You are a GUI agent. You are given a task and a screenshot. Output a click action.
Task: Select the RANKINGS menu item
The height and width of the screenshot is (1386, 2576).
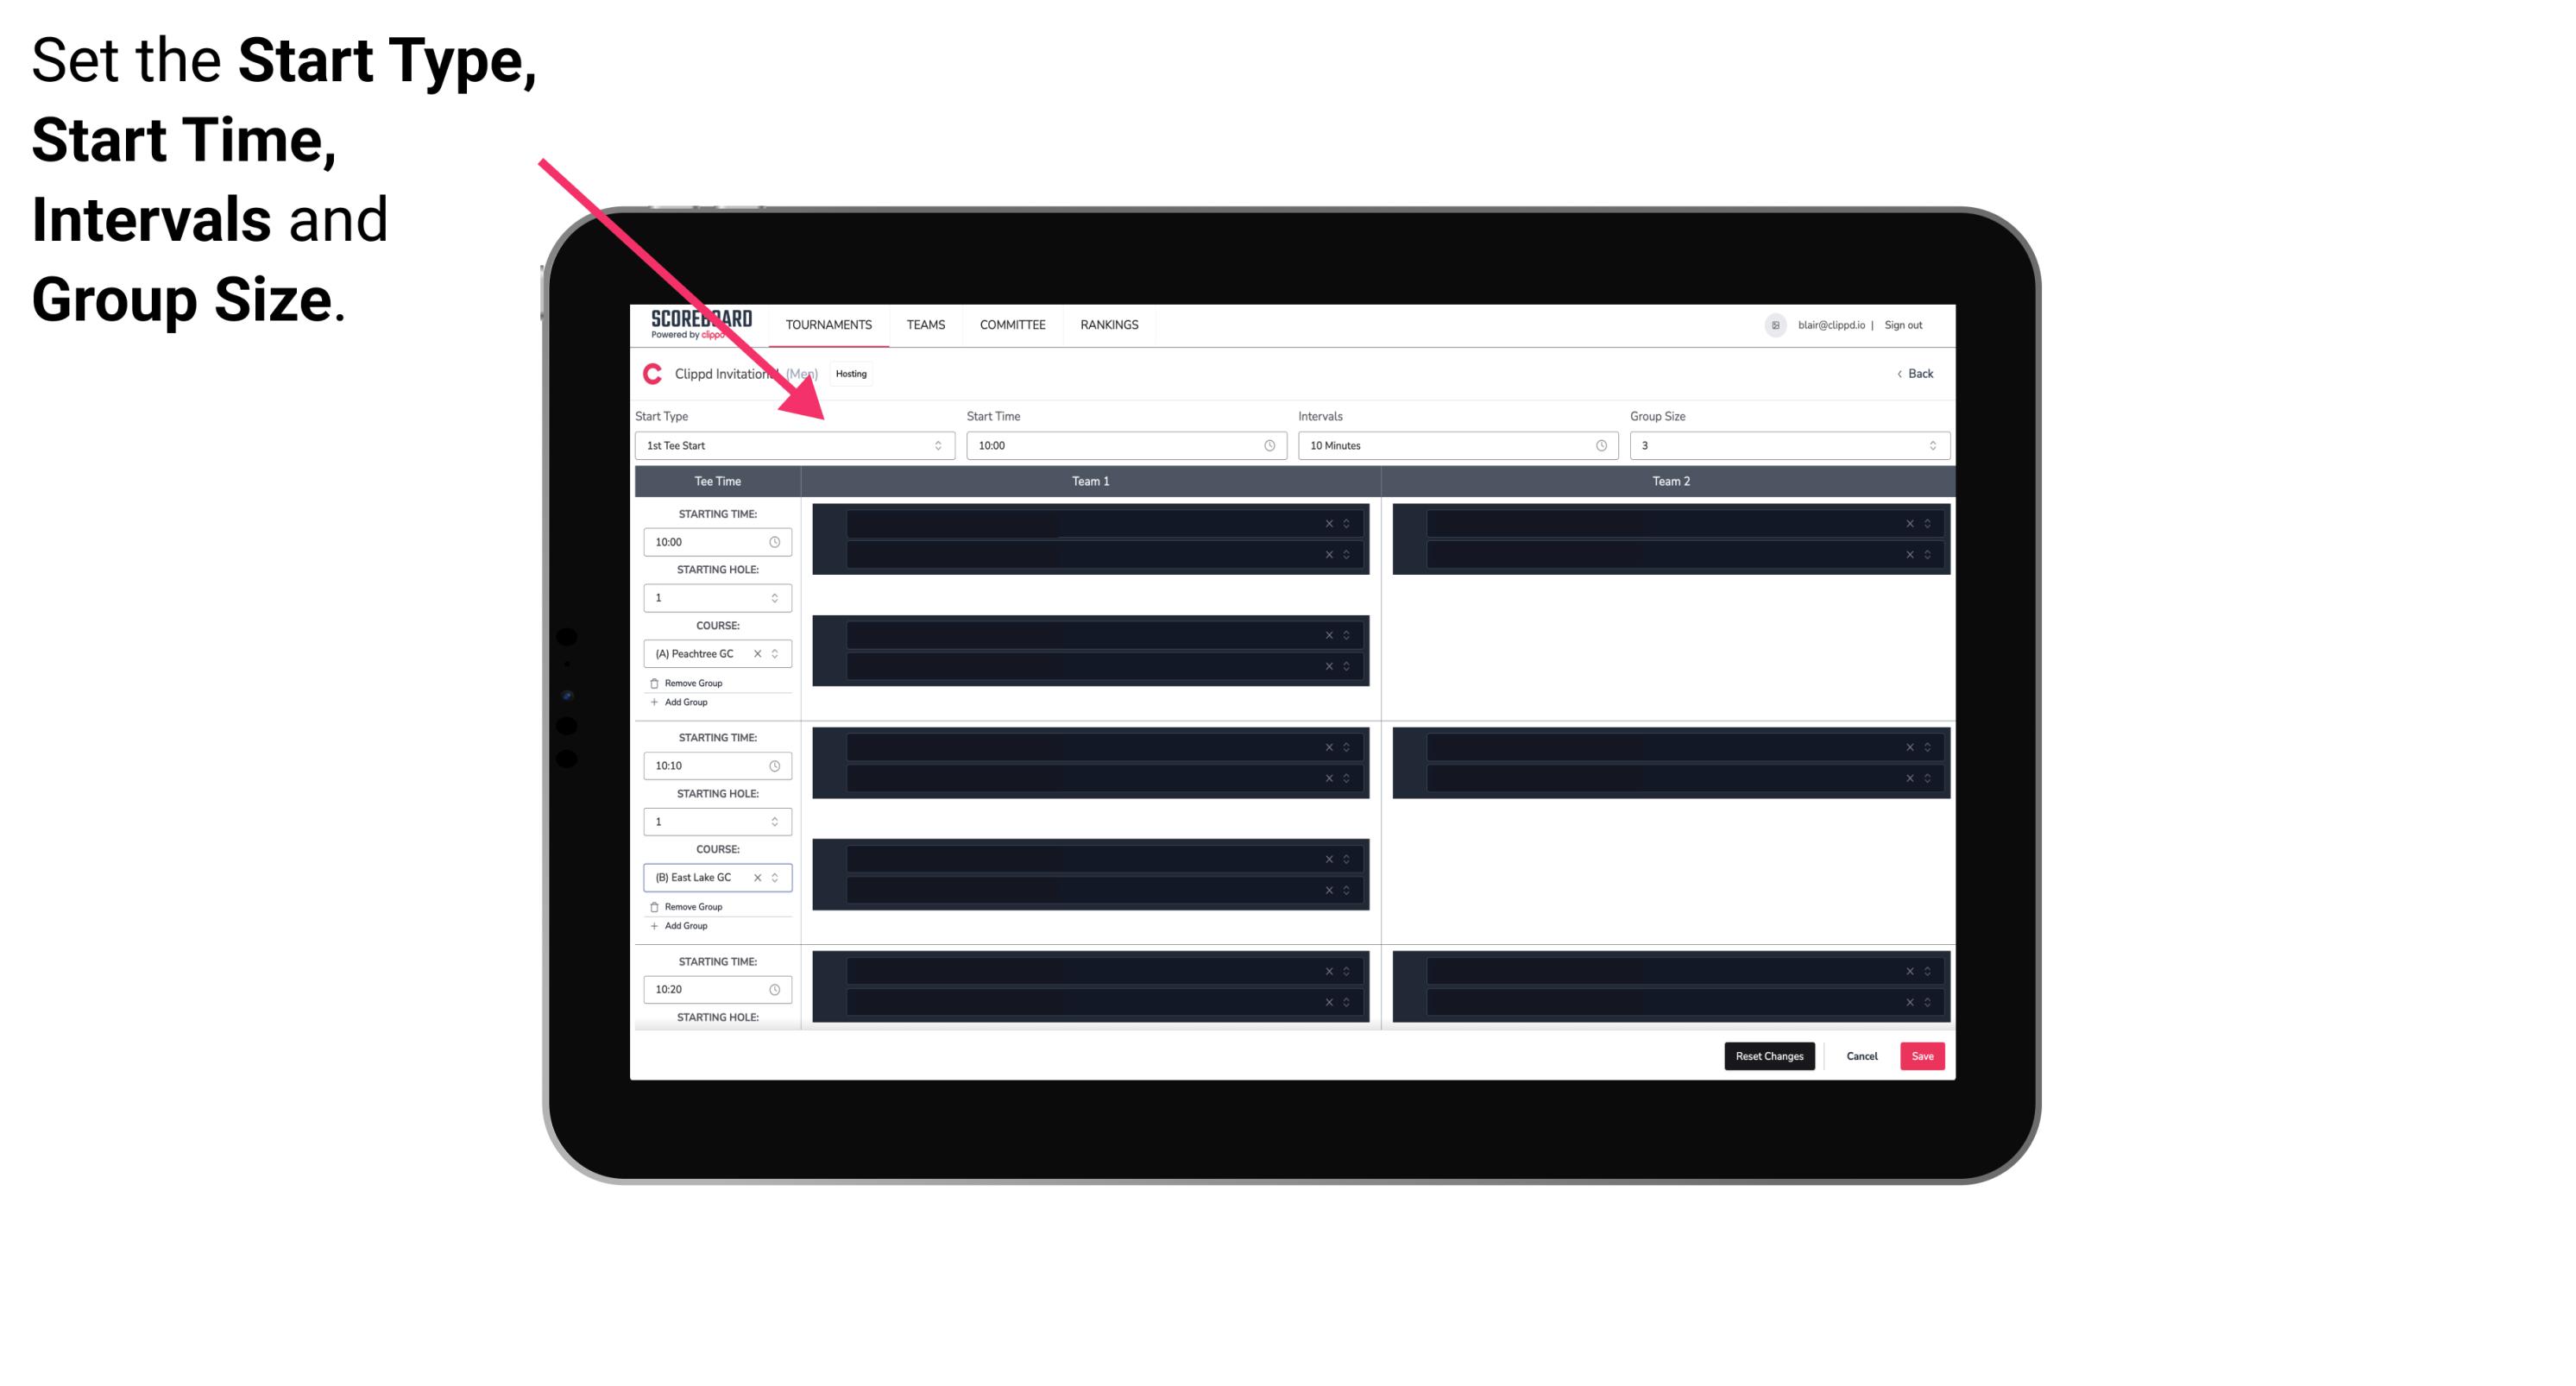click(x=1109, y=324)
